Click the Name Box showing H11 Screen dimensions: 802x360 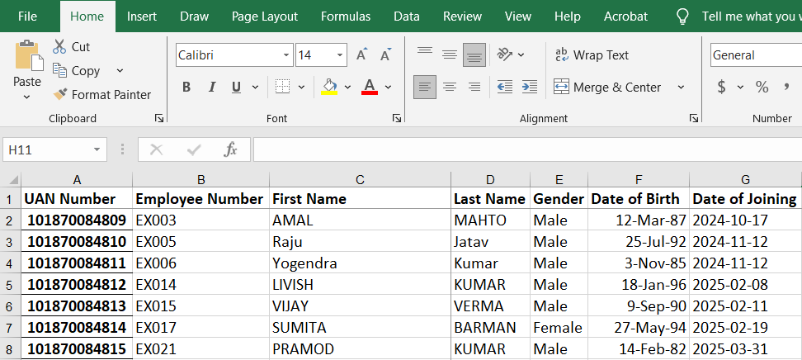click(46, 149)
